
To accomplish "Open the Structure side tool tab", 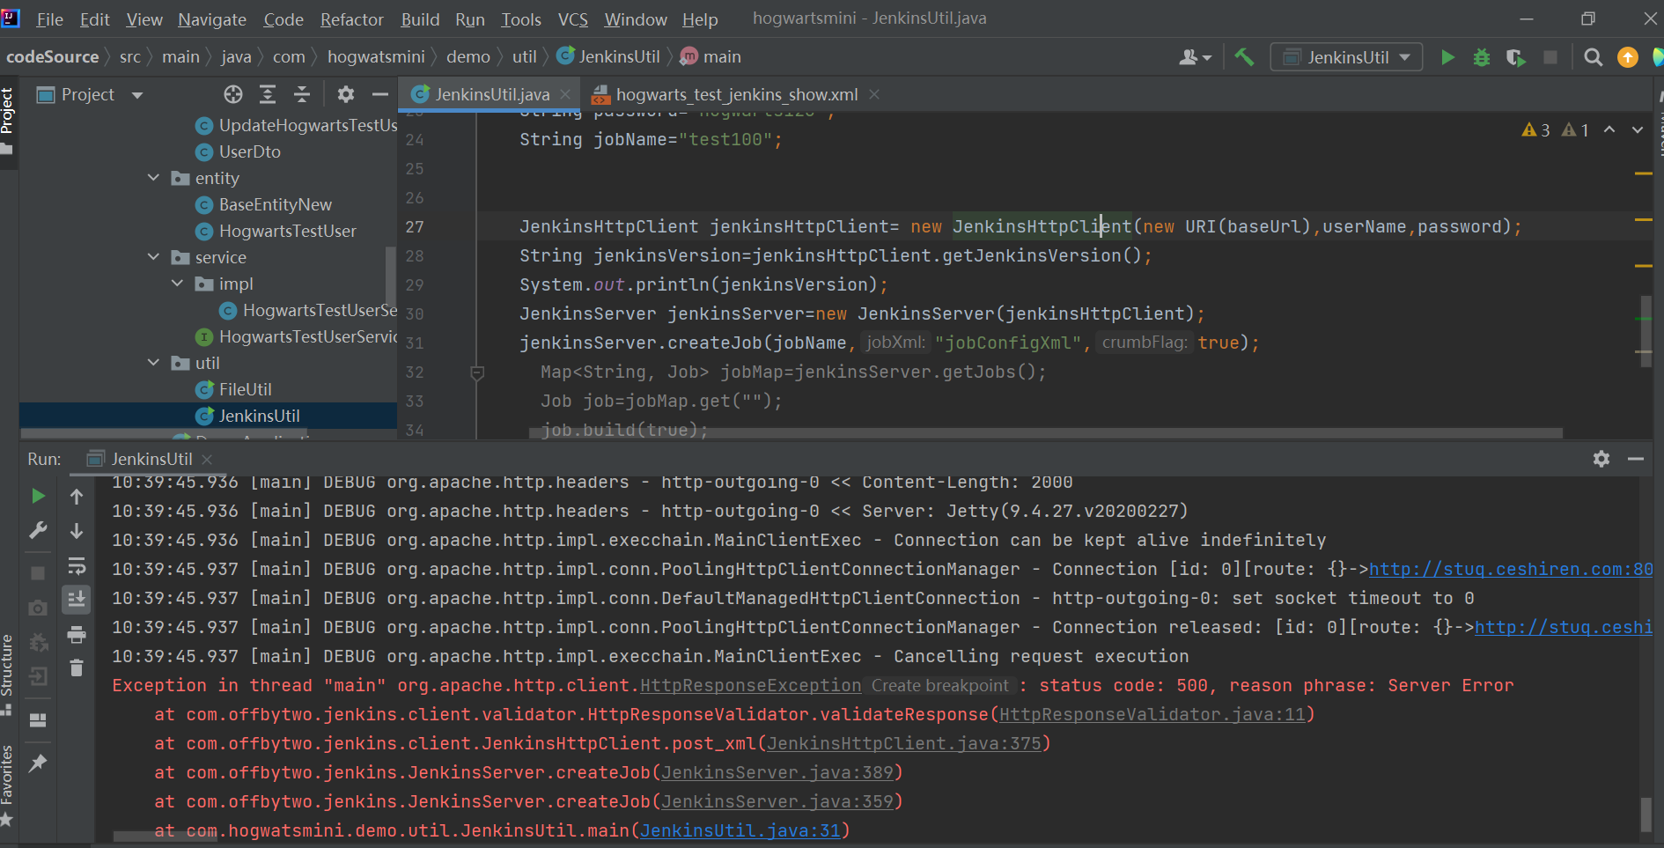I will click(8, 674).
